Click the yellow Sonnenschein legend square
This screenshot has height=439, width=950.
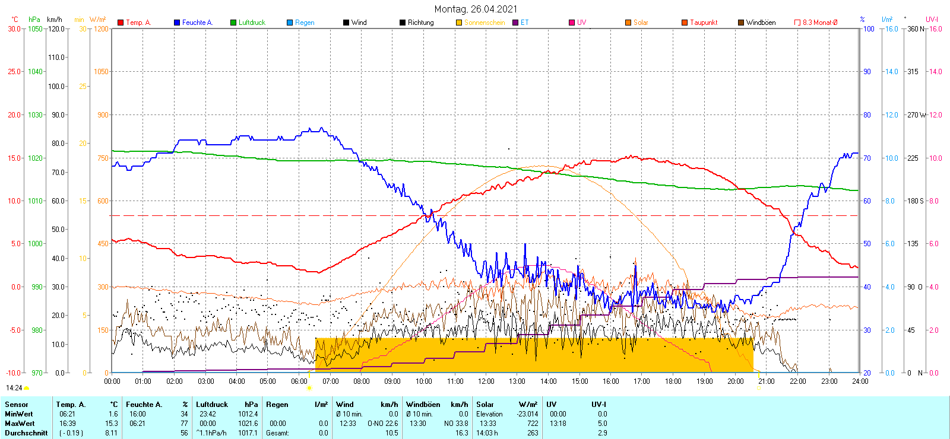click(459, 23)
